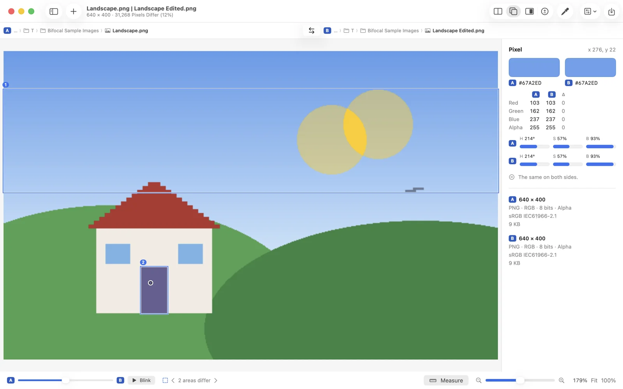
Task: Select Landscape.png in the path bar
Action: pos(126,30)
